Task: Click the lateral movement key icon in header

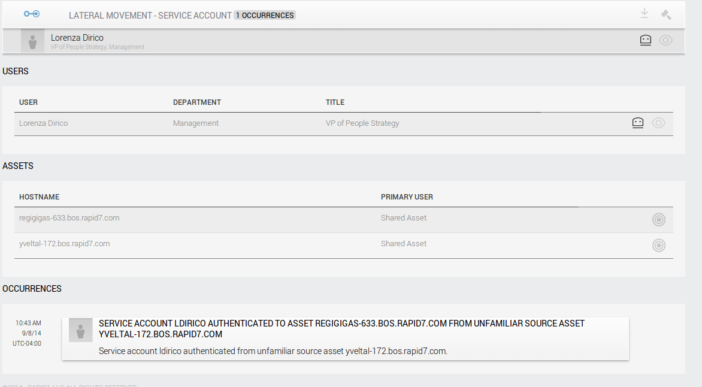Action: 31,14
